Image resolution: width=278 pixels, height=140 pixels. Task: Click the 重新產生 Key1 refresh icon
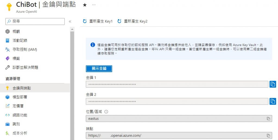coord(85,21)
